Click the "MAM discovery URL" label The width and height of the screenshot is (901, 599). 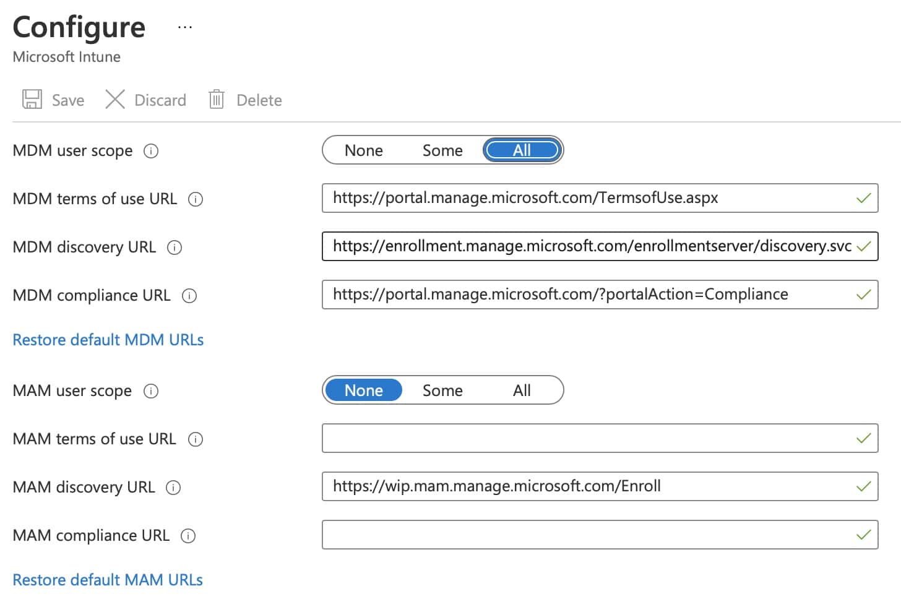(x=84, y=488)
